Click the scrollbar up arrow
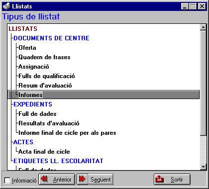 [x=203, y=27]
